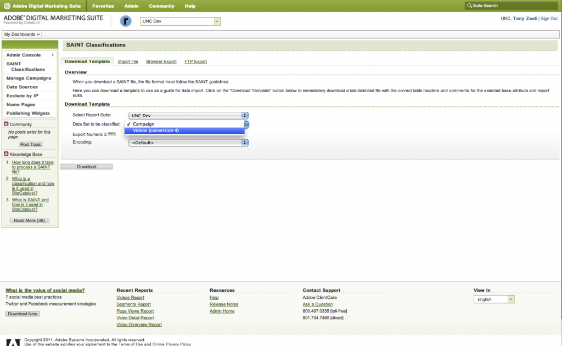This screenshot has width=562, height=346.
Task: Open the View In English language dropdown
Action: (494, 299)
